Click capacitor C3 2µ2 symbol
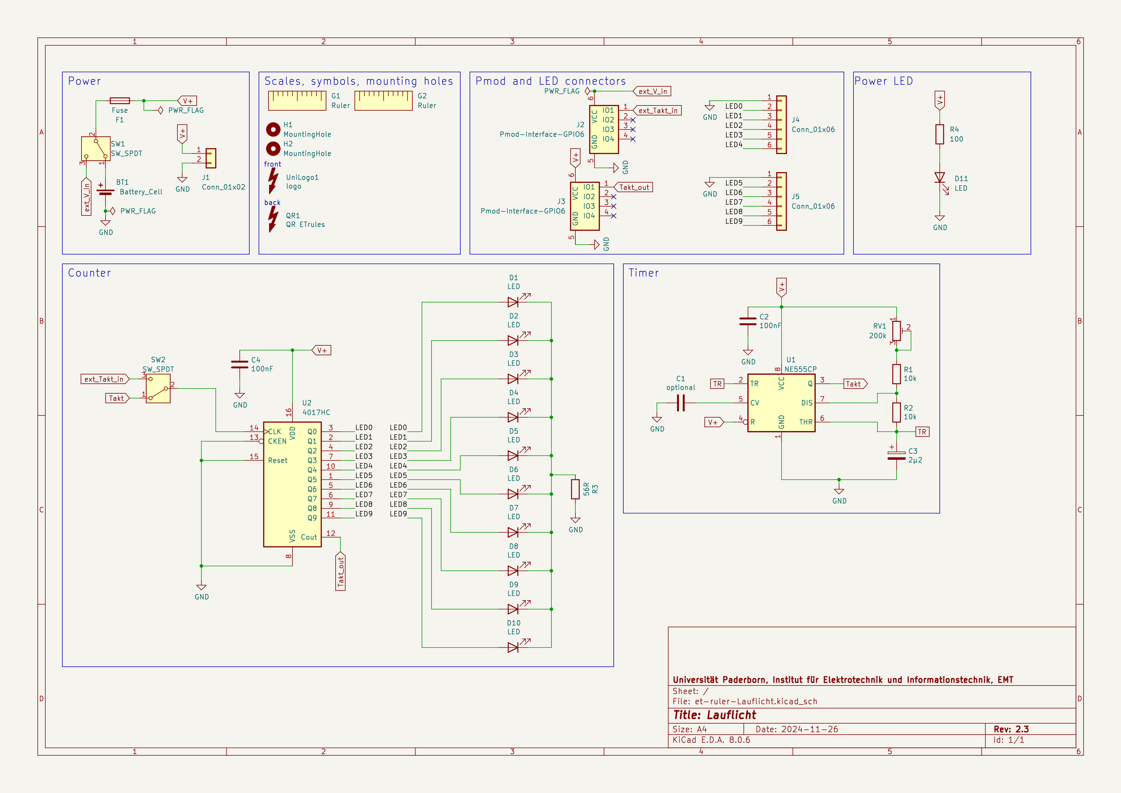 [896, 456]
